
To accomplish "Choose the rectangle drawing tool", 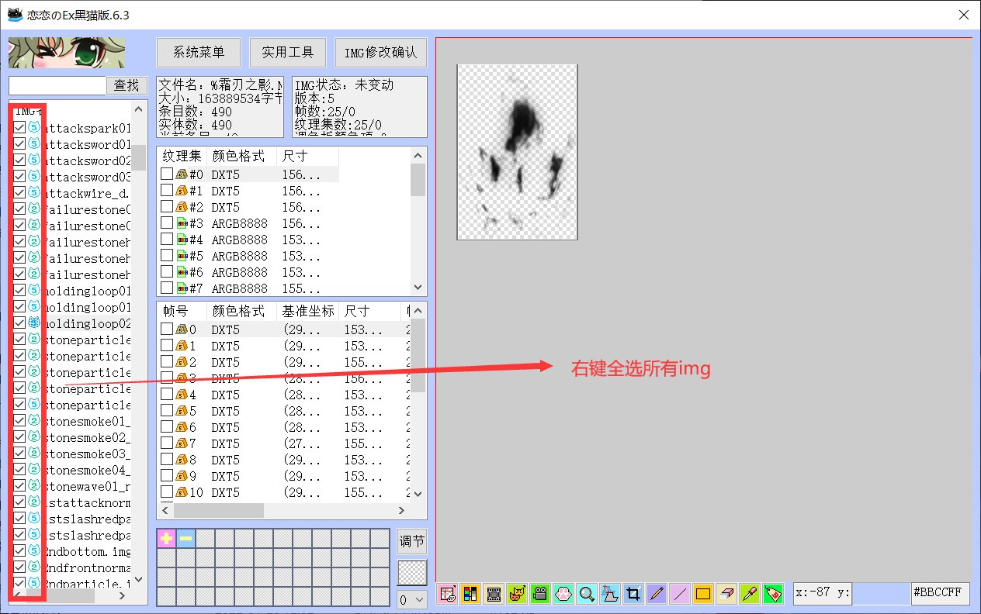I will pos(702,593).
